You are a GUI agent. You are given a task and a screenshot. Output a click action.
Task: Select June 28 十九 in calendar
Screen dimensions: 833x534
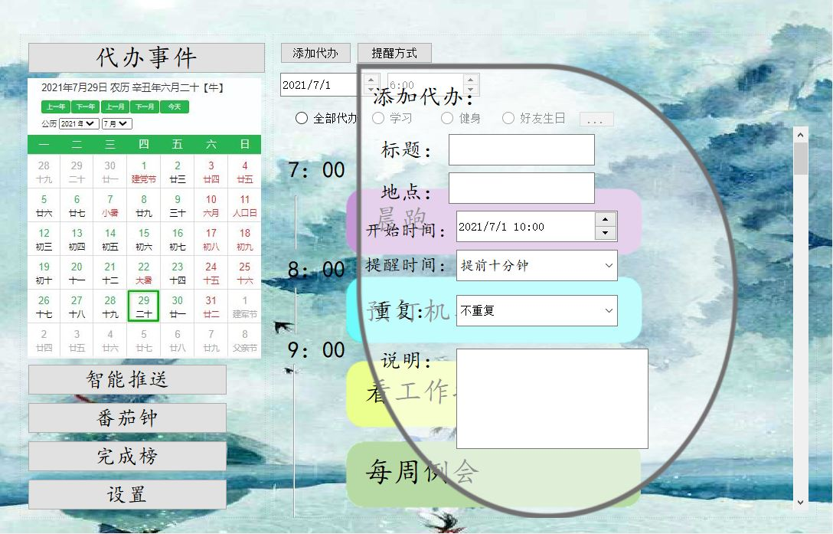point(44,172)
